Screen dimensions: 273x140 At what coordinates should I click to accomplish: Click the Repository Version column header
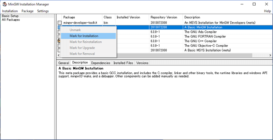[166, 17]
